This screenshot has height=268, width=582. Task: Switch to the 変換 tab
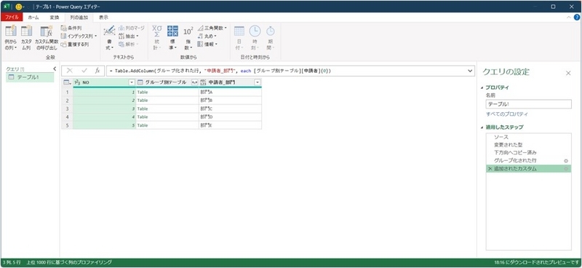(x=54, y=17)
